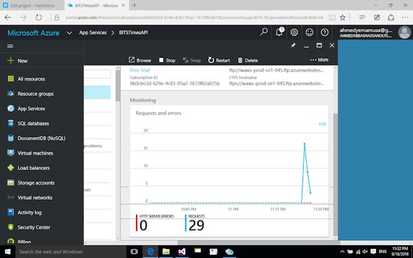
Task: Click the settings blade search box
Action: tap(97, 73)
